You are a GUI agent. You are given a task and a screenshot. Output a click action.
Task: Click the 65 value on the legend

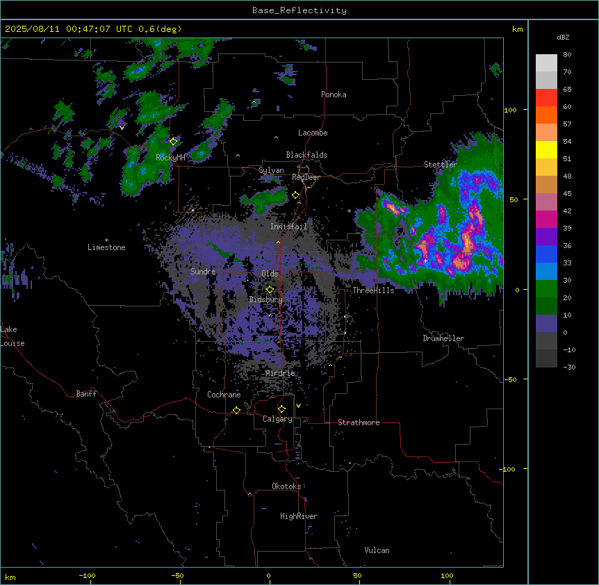coord(567,90)
